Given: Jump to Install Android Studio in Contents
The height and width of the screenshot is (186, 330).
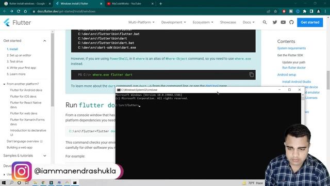Looking at the screenshot, I should pyautogui.click(x=296, y=82).
